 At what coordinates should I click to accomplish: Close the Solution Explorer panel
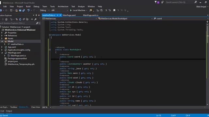[39, 15]
